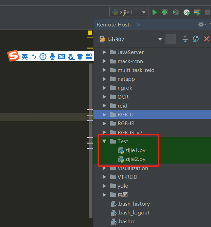Click yellow inspection status indicator square
Screen dimensions: 211x227
[x=90, y=33]
